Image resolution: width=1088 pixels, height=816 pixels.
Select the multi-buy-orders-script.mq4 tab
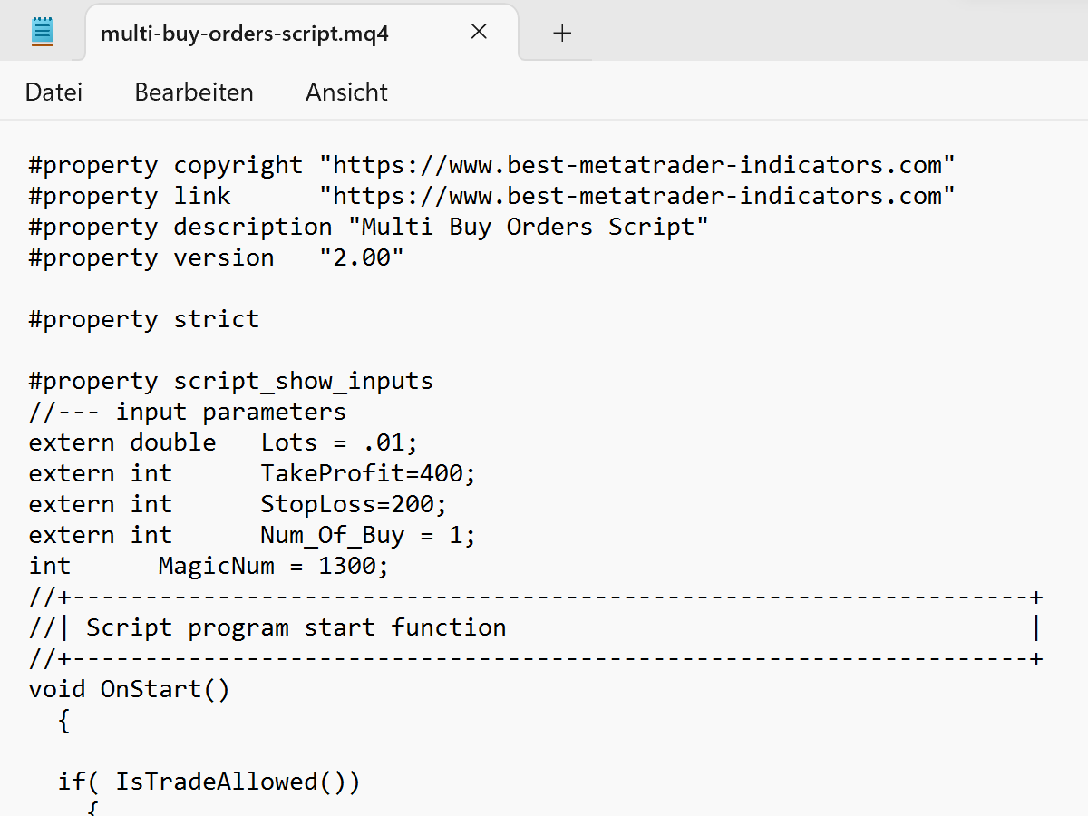point(245,34)
